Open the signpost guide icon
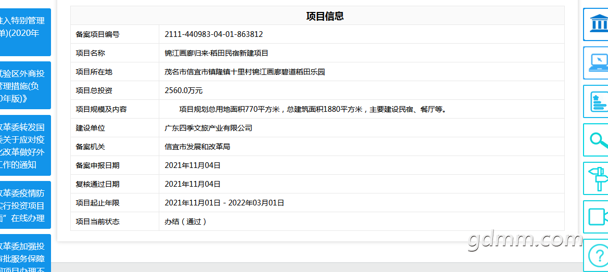This screenshot has height=272, width=608. click(596, 178)
